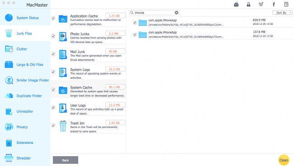Viewport: 294px width, 166px height.
Task: Open the help document icon
Action: point(286,5)
